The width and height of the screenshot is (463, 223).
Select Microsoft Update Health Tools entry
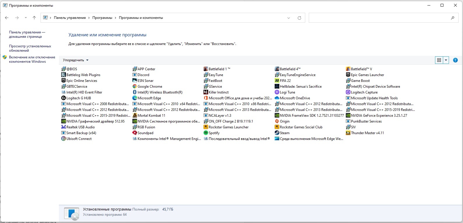372,98
